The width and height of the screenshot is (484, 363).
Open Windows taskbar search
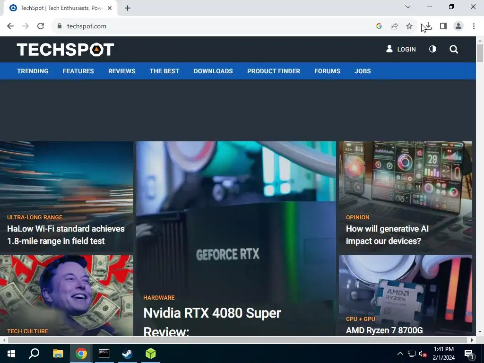[34, 354]
